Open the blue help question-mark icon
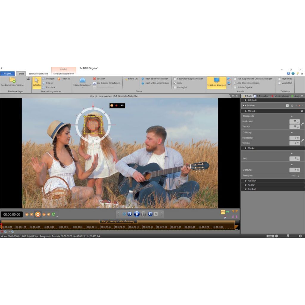305x305 pixels. 288,73
